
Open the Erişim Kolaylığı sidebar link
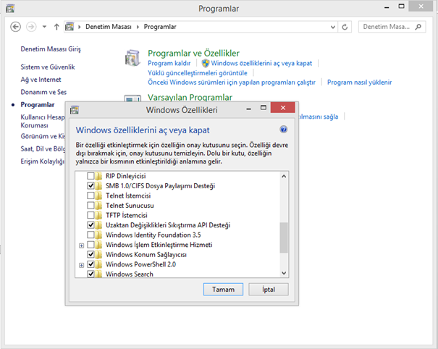(x=43, y=161)
